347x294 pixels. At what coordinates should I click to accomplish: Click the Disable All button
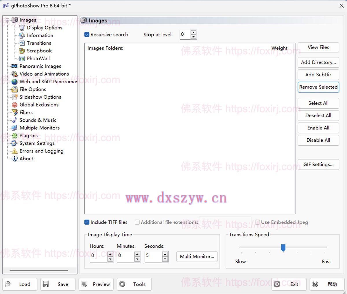click(x=318, y=140)
